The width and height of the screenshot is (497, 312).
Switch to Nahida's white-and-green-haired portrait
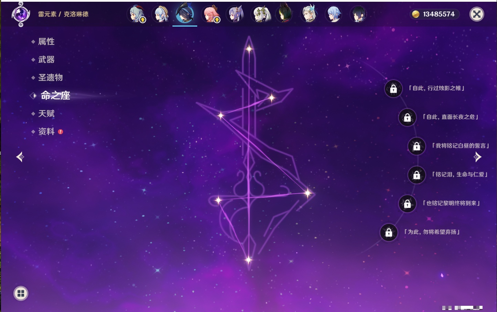pos(261,14)
